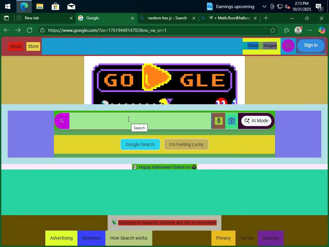Open the Favorites list icon
Screen dimensions: 329x247
coord(287,31)
